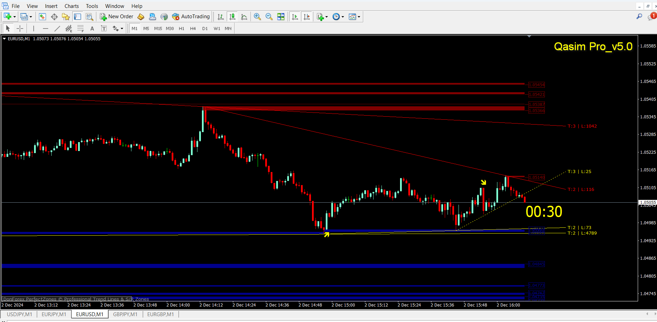Select the horizontal line drawing tool
Viewport: 657px width, 322px height.
click(45, 28)
